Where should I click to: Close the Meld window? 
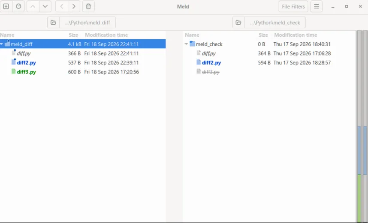[360, 6]
